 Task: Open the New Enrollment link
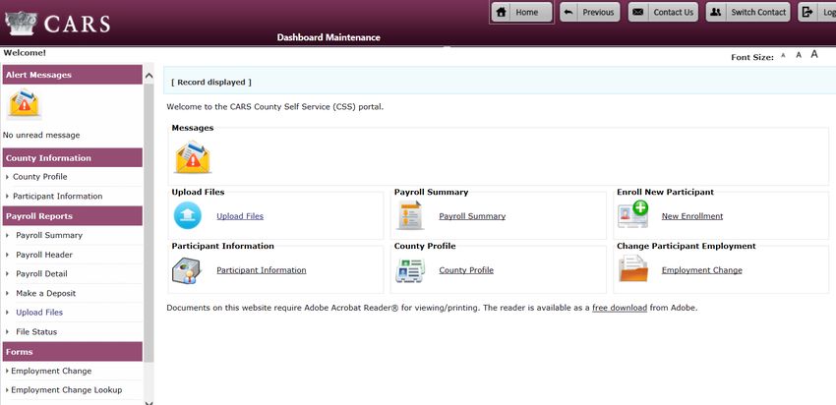click(x=692, y=216)
